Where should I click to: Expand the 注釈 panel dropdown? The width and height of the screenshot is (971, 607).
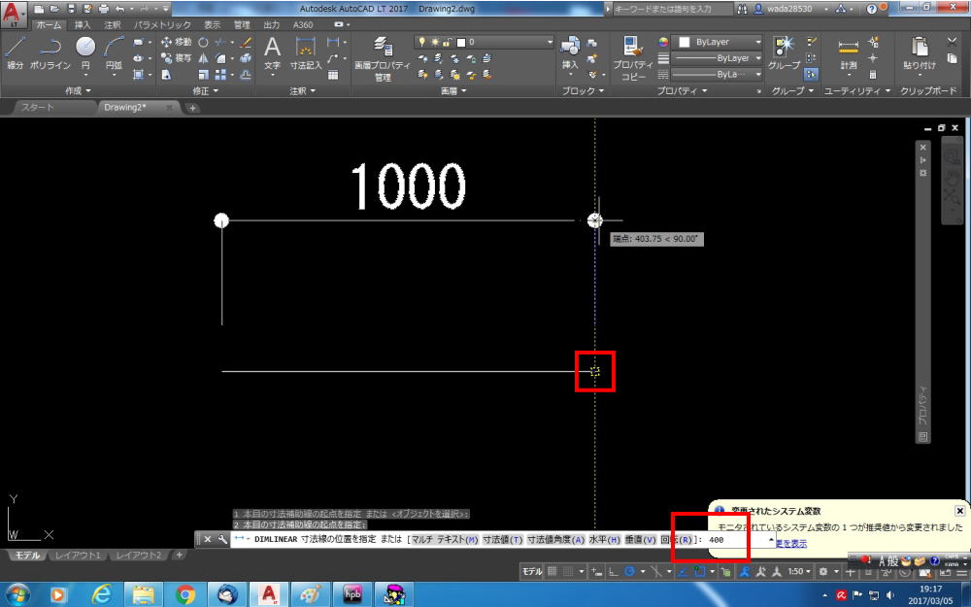[302, 90]
